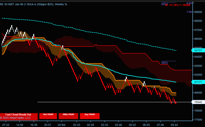Click the 05:02 time axis label

[132, 125]
